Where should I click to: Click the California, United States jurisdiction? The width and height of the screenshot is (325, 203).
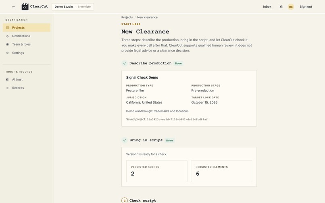(144, 102)
